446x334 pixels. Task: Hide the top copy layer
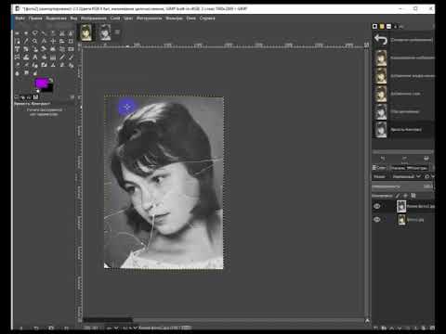(377, 206)
